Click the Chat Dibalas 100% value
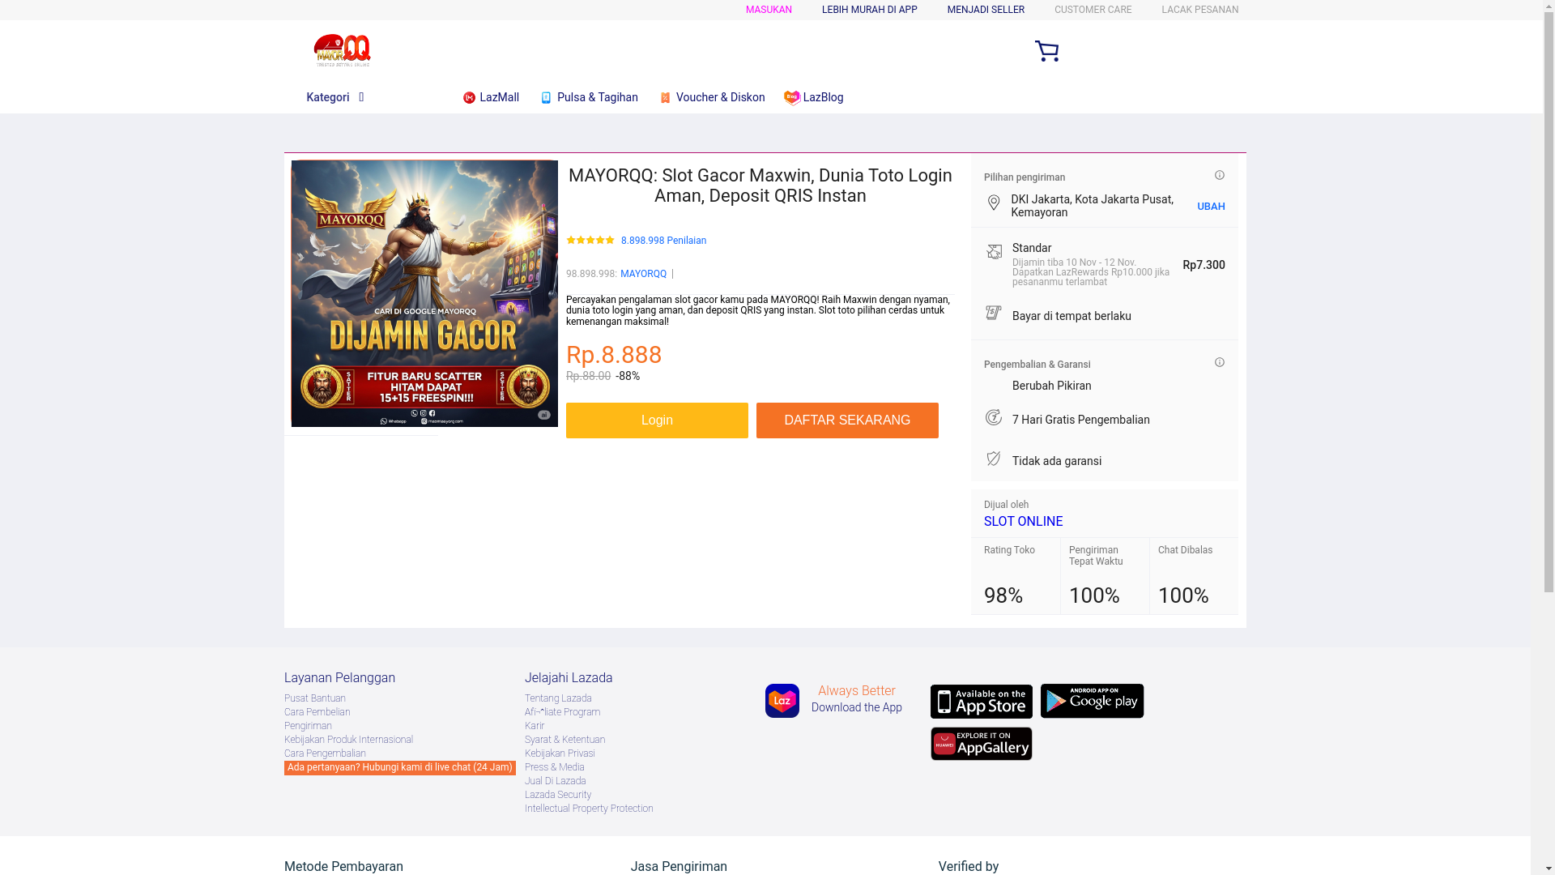Image resolution: width=1555 pixels, height=875 pixels. [x=1183, y=595]
